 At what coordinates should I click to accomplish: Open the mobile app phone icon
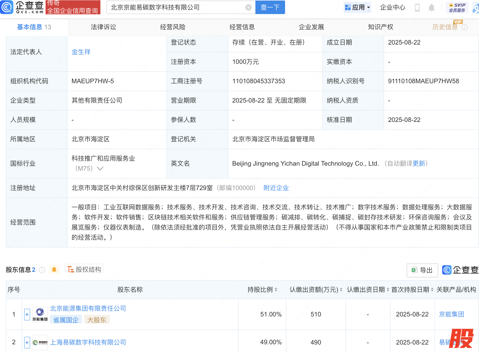(417, 7)
